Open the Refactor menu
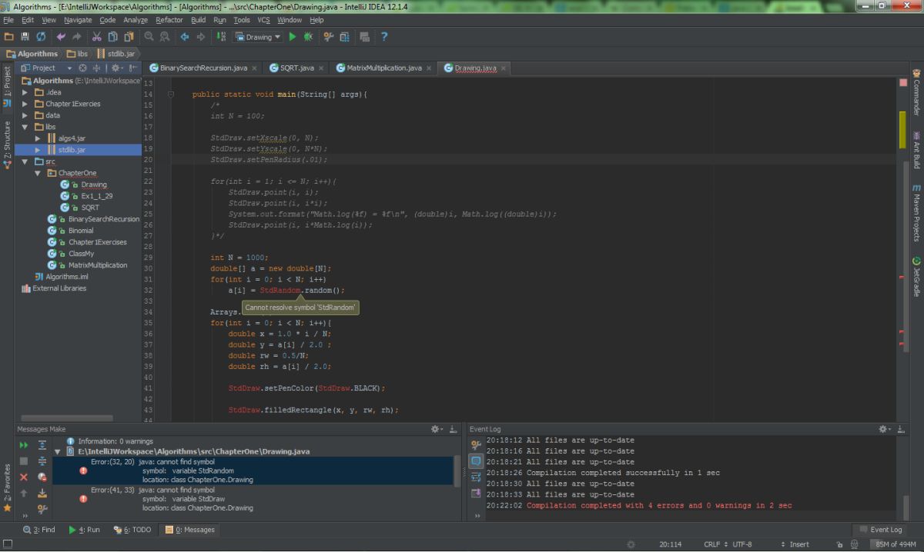The width and height of the screenshot is (924, 552). tap(169, 20)
